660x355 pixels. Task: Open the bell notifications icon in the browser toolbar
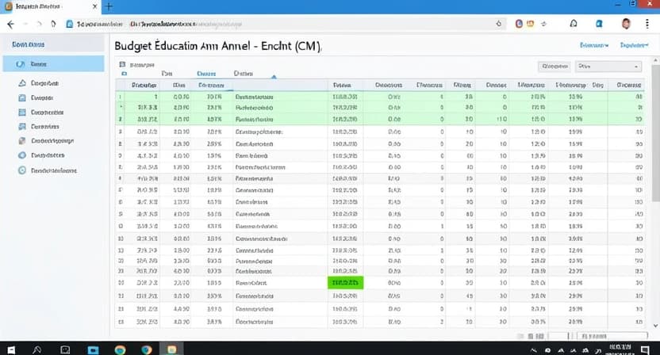pos(574,24)
